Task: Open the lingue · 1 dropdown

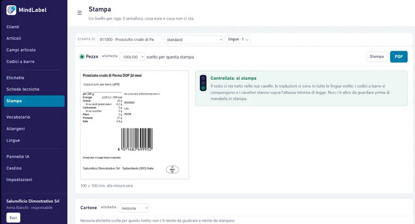Action: click(x=238, y=39)
